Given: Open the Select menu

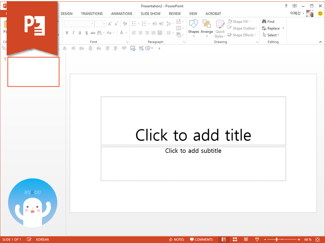Looking at the screenshot, I should point(272,35).
